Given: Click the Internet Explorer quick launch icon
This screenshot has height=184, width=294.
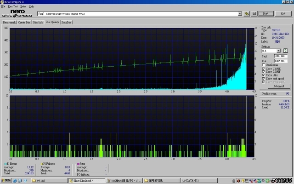Looking at the screenshot, I should point(15,181).
